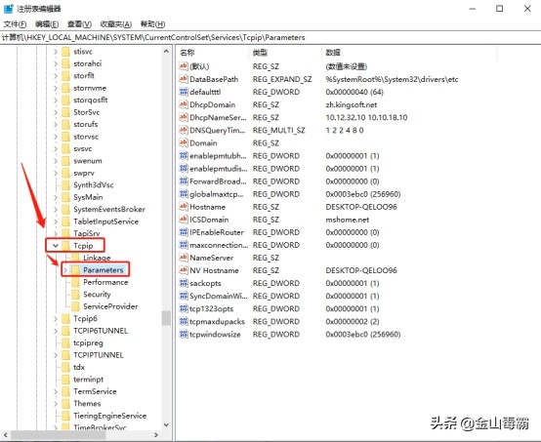Click the tree vertical scrollbar thumb

point(166,318)
